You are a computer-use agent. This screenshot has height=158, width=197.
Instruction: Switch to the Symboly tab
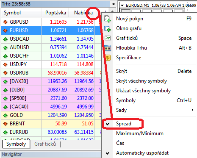click(16, 144)
